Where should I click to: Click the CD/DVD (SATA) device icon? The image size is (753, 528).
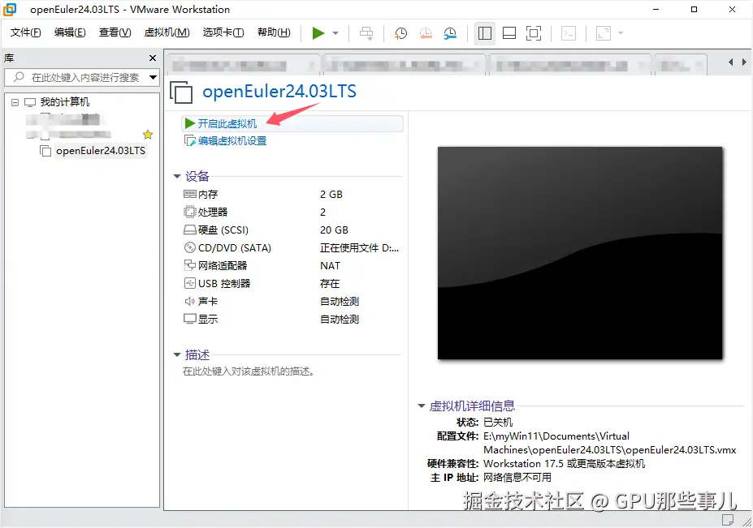188,247
